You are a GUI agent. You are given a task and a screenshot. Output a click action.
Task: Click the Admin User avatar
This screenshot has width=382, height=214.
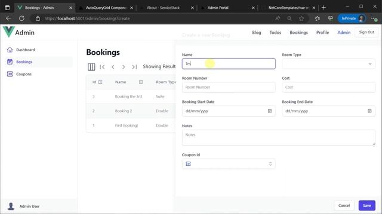pos(11,206)
